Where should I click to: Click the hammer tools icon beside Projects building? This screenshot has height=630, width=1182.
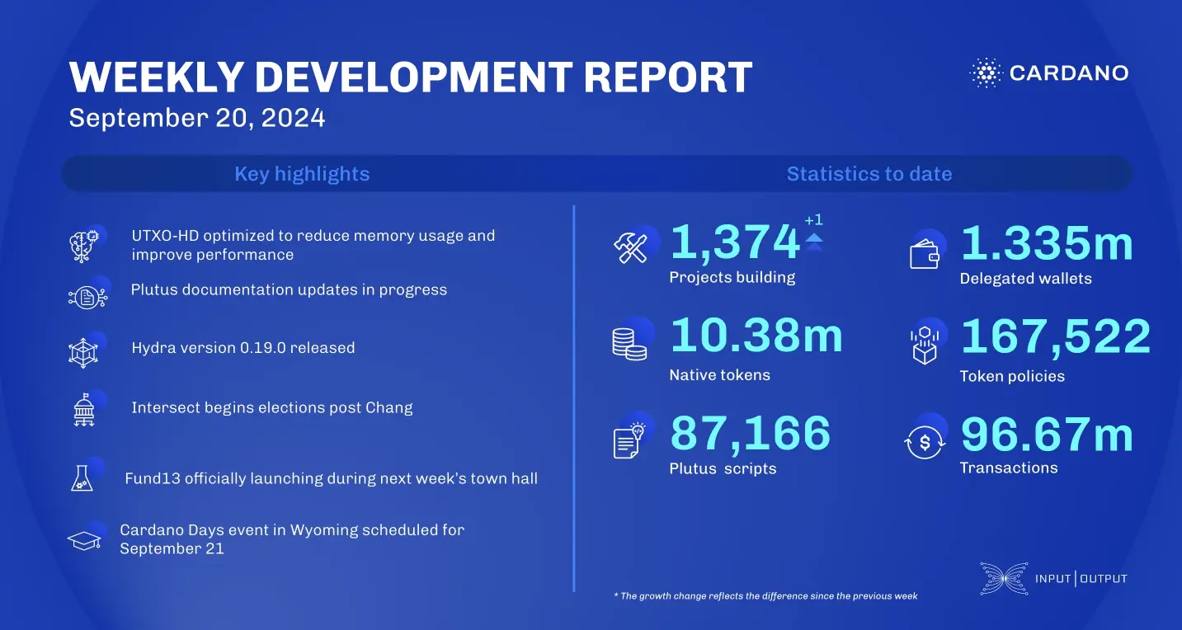point(632,247)
